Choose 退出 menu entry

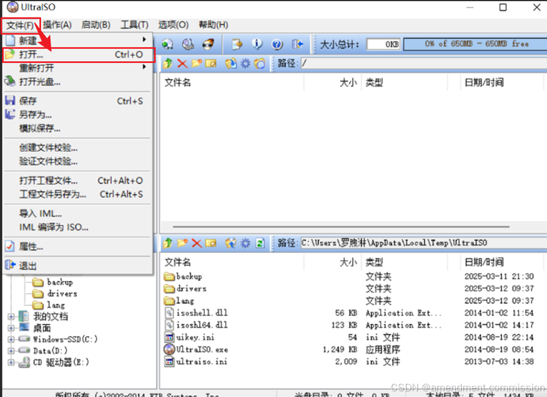point(78,266)
